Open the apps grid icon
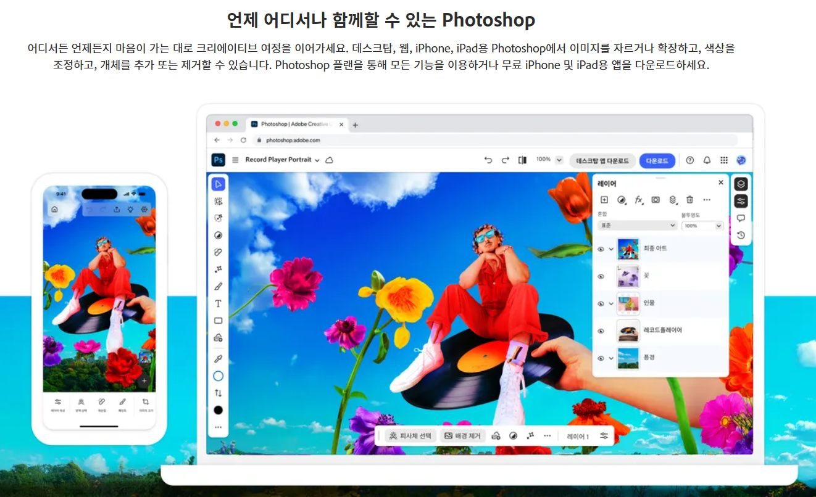 [x=724, y=160]
